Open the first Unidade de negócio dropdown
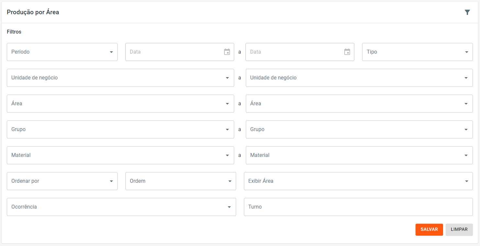480x246 pixels. pyautogui.click(x=120, y=78)
